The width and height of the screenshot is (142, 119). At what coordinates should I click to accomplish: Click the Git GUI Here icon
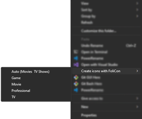click(76, 77)
